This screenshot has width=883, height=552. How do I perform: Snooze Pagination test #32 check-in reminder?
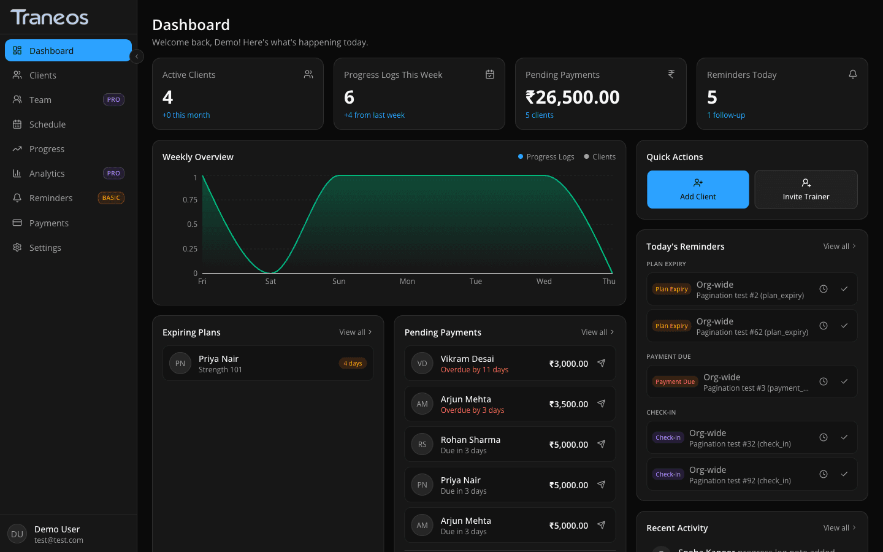tap(824, 437)
